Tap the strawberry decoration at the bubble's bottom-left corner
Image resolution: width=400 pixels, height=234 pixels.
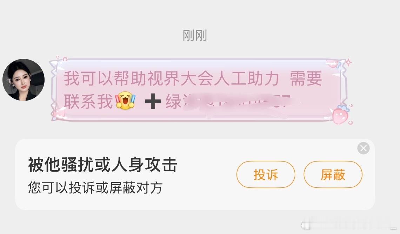click(x=58, y=113)
